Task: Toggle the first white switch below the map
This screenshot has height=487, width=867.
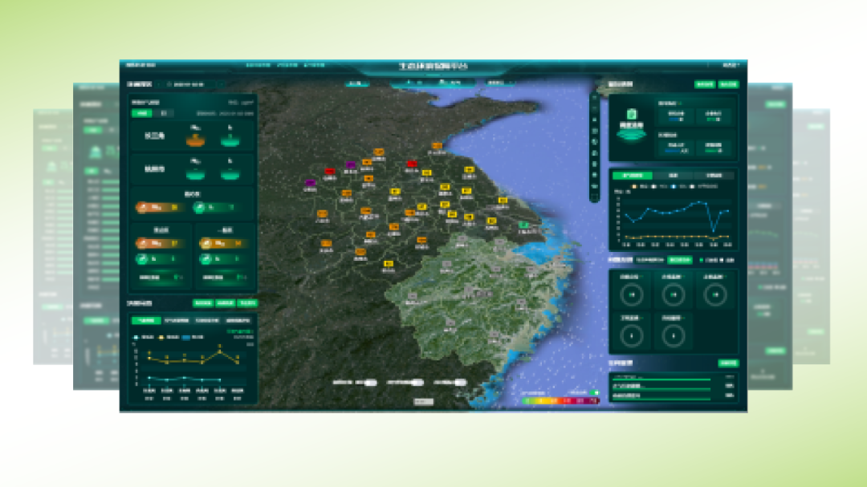Action: pos(369,383)
